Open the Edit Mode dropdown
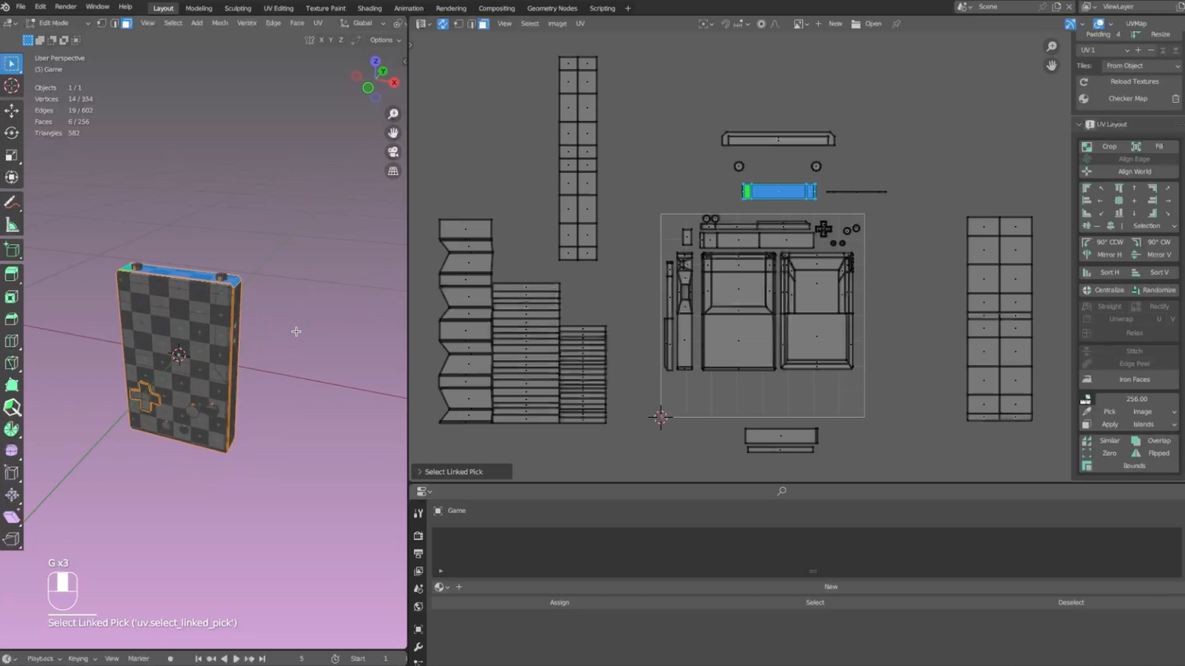1185x666 pixels. pos(59,23)
